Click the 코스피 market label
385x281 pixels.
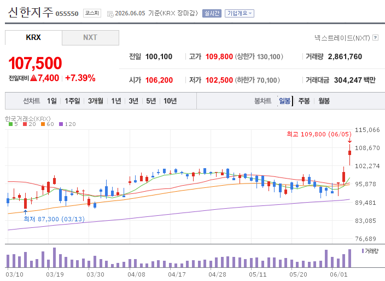click(92, 13)
